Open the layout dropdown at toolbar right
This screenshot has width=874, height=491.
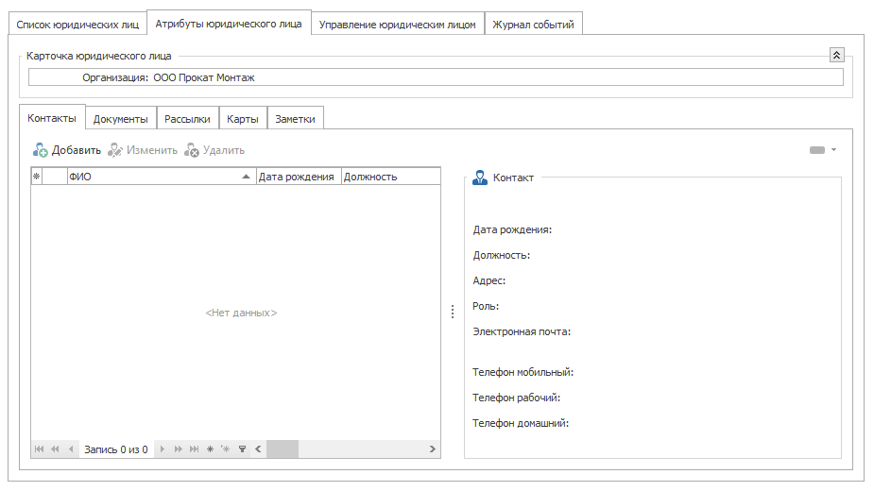[x=834, y=149]
